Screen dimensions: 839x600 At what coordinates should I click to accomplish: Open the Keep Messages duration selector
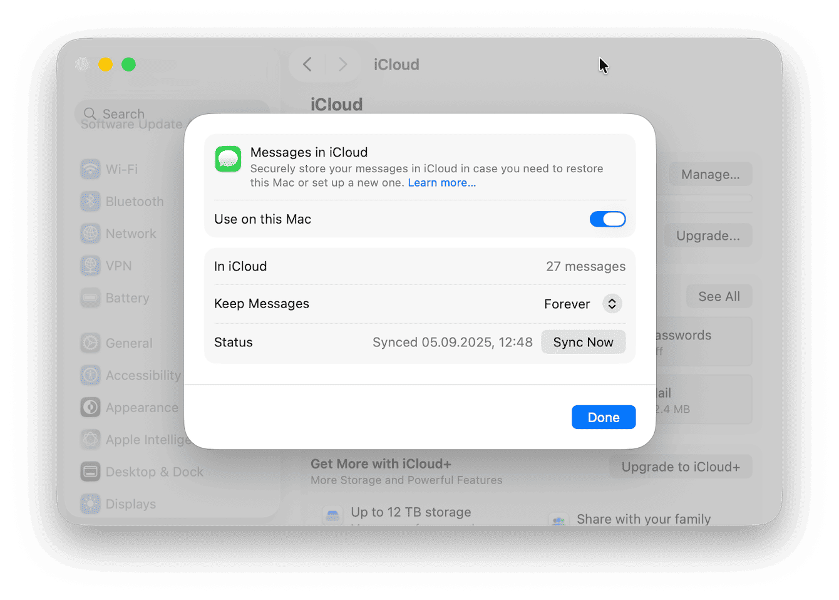point(612,304)
